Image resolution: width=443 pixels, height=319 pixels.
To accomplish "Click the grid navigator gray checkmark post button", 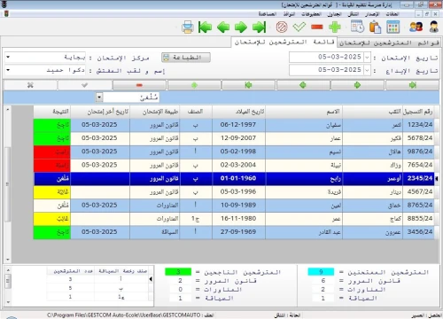I will click(x=85, y=85).
